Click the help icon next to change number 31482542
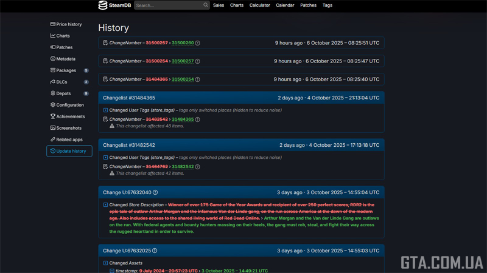The height and width of the screenshot is (273, 487). click(198, 167)
